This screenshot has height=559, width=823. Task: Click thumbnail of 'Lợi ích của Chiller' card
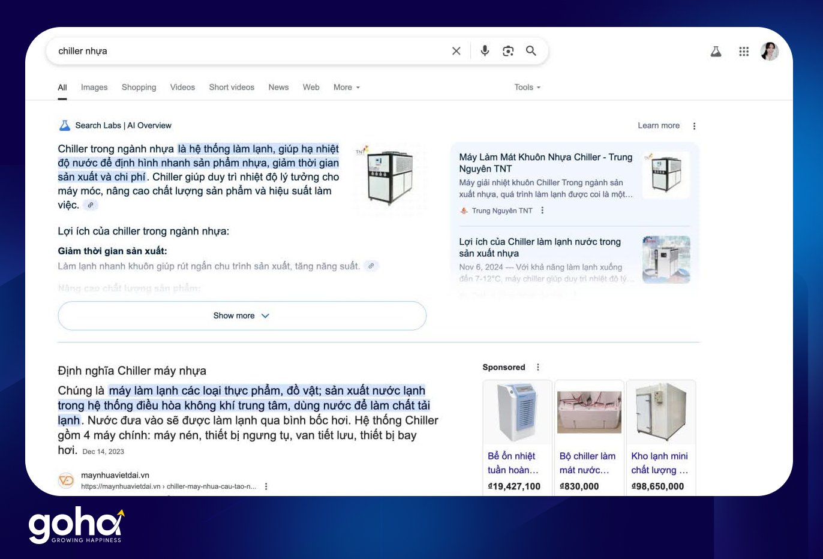pyautogui.click(x=666, y=259)
